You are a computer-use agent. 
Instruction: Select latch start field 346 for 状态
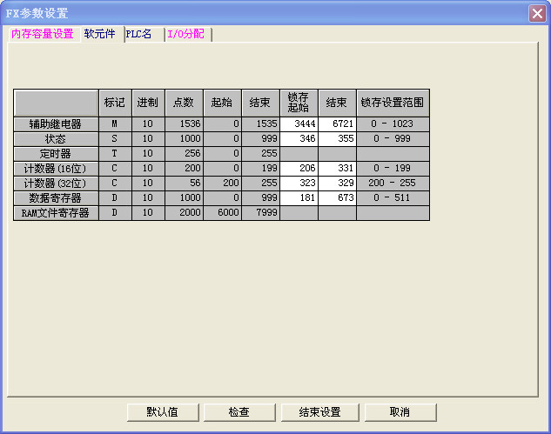click(x=299, y=139)
